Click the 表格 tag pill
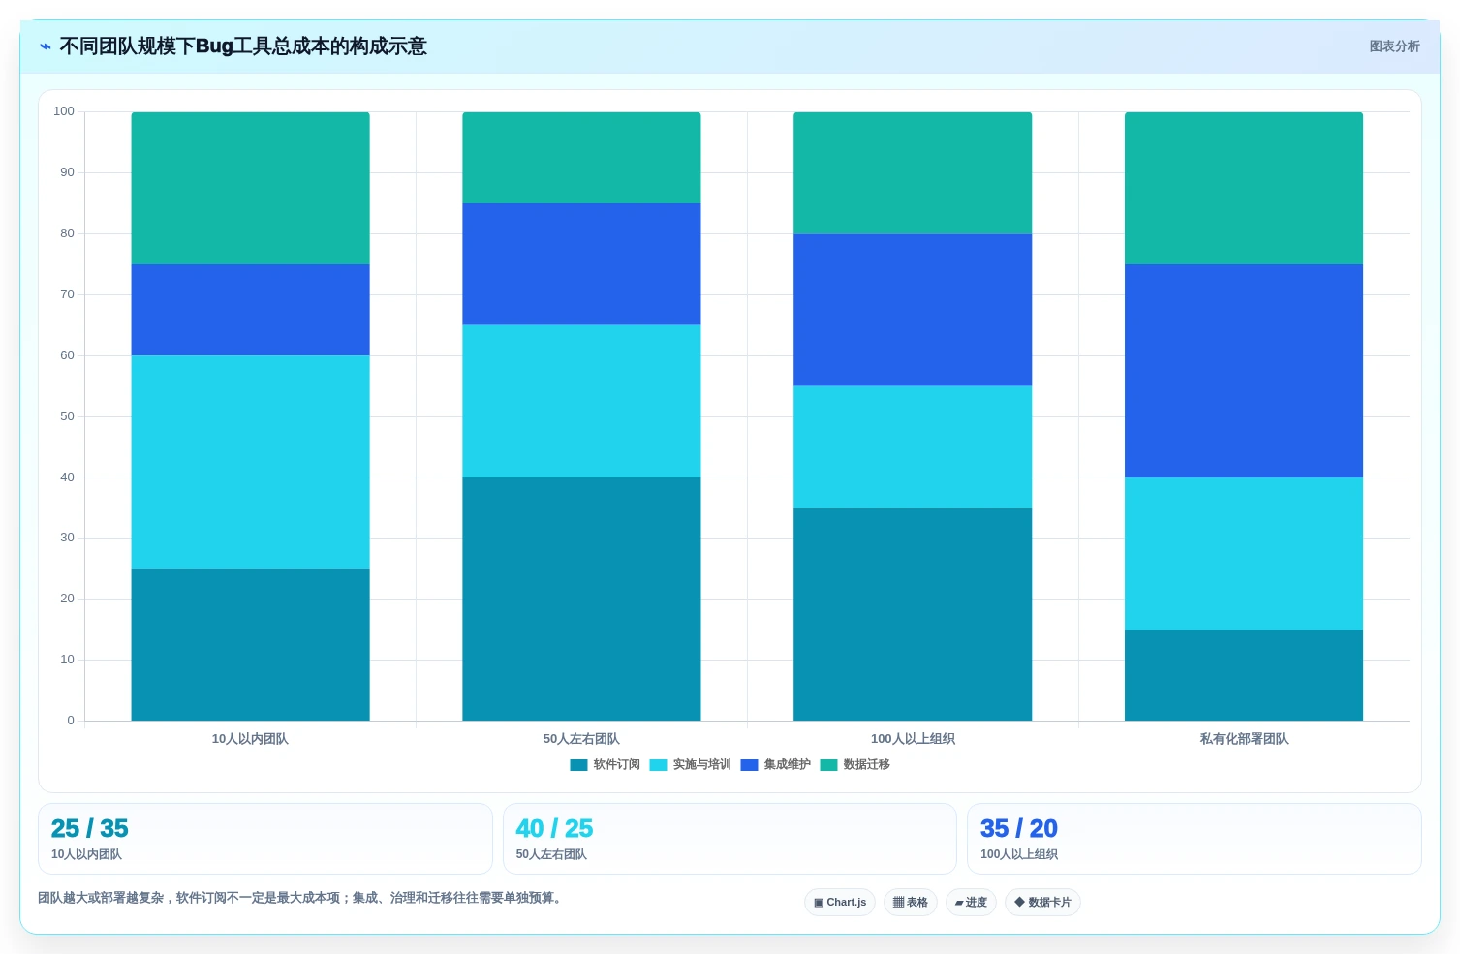Screen dimensions: 1460x954 click(x=911, y=903)
